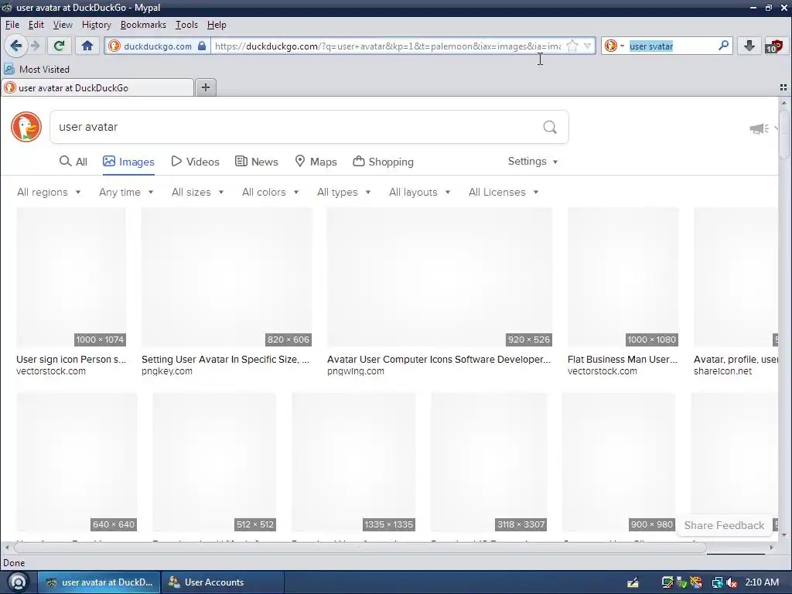Click the DuckDuckGo logo on the page

pos(26,127)
